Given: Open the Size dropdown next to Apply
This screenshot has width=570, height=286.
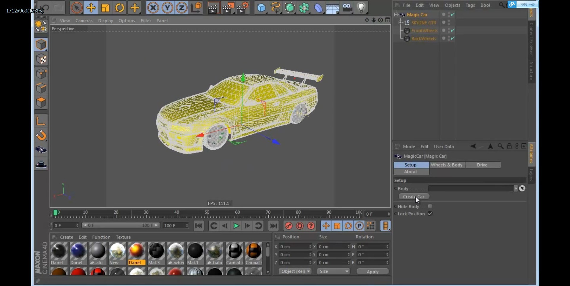Looking at the screenshot, I should point(333,271).
